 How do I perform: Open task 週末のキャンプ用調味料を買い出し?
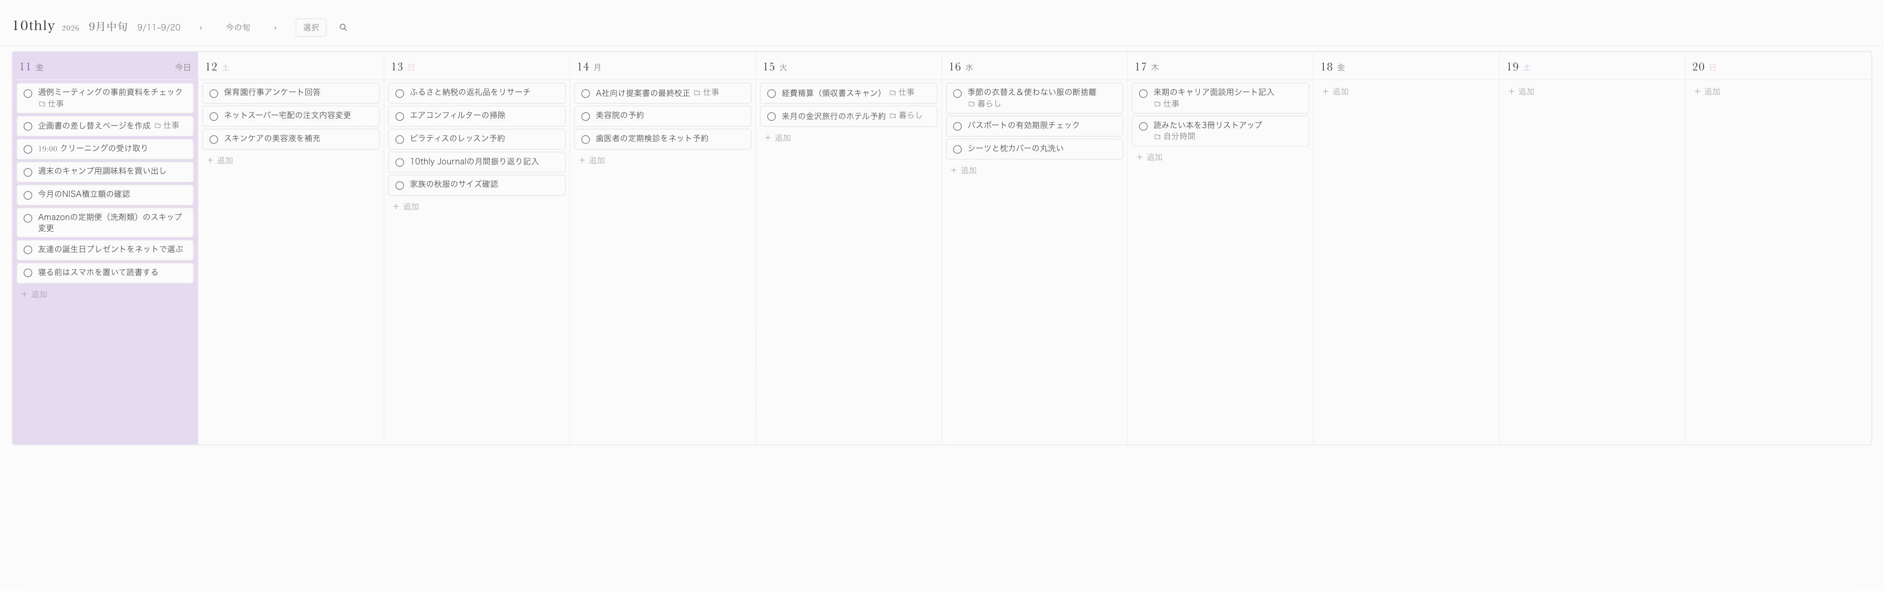pos(105,172)
